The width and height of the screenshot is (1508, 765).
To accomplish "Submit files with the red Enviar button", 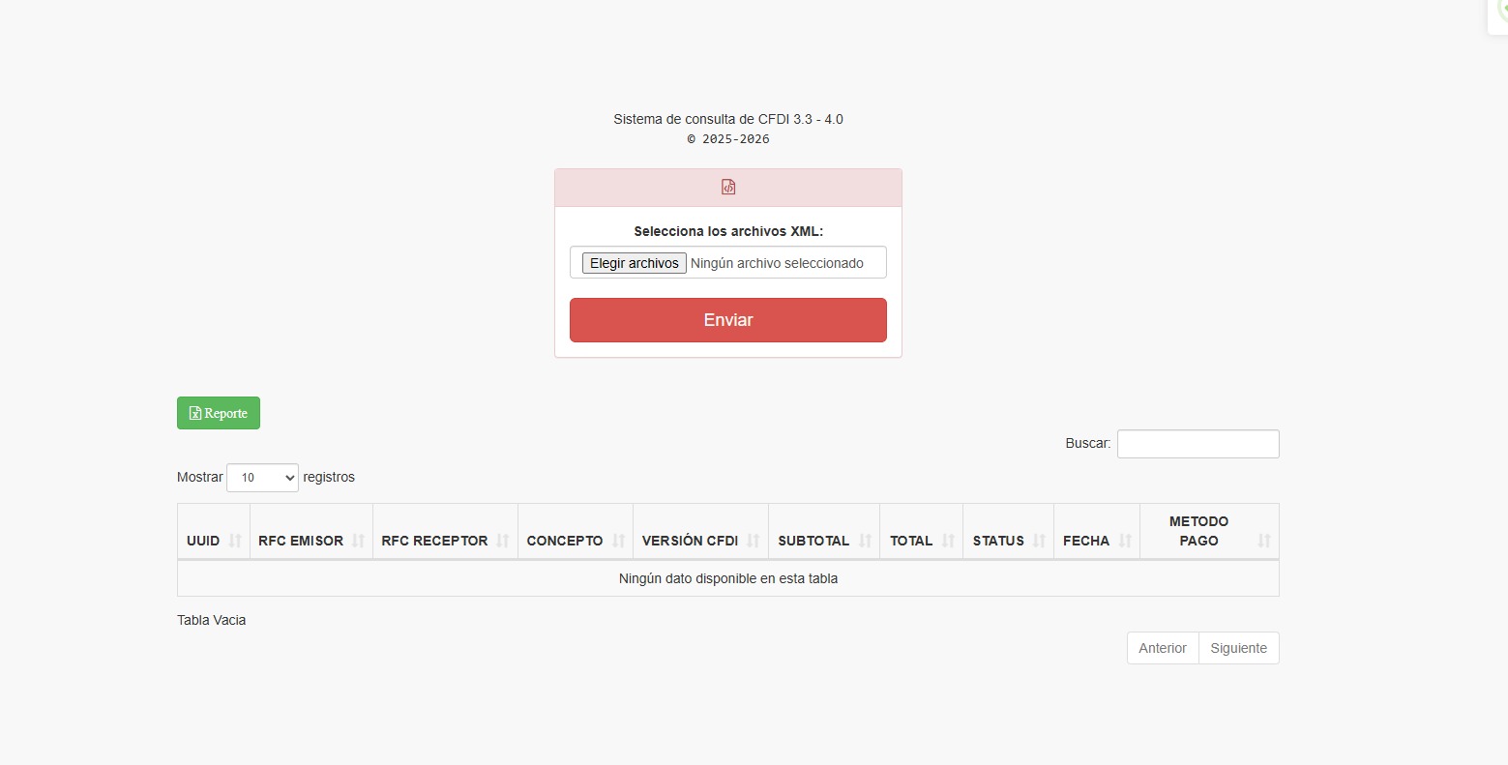I will click(x=727, y=320).
